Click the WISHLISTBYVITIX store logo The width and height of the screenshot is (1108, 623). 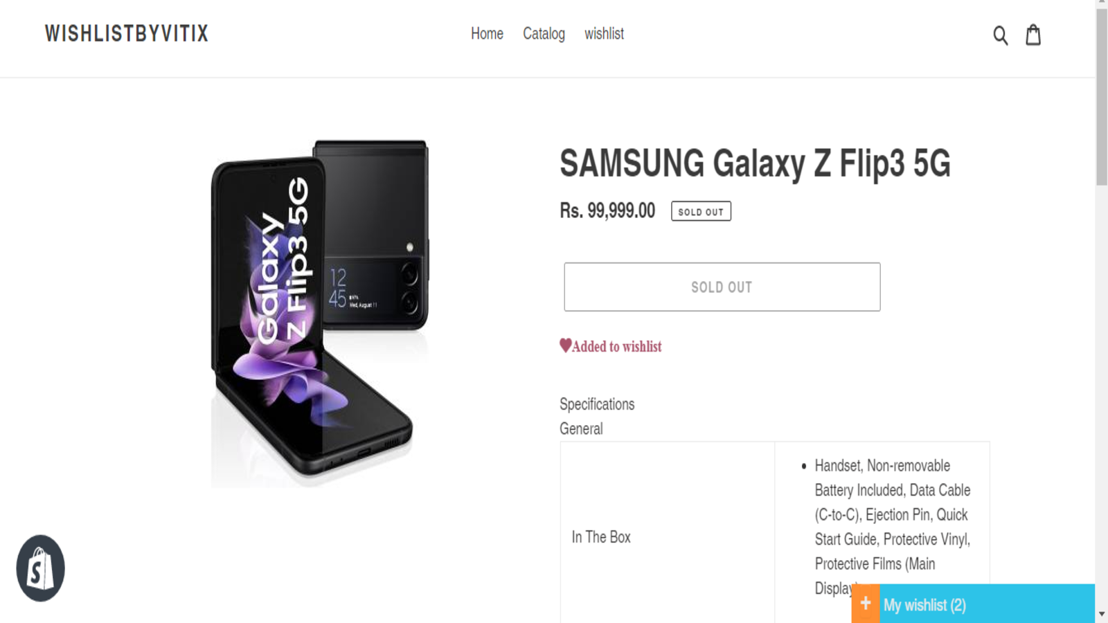tap(127, 33)
